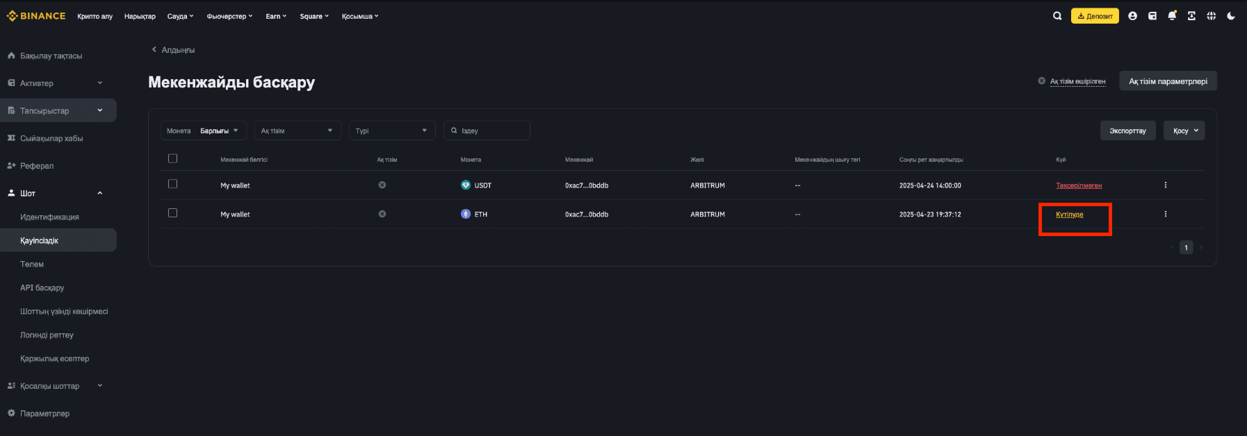1247x436 pixels.
Task: Click the Экспорттау button
Action: click(1127, 131)
